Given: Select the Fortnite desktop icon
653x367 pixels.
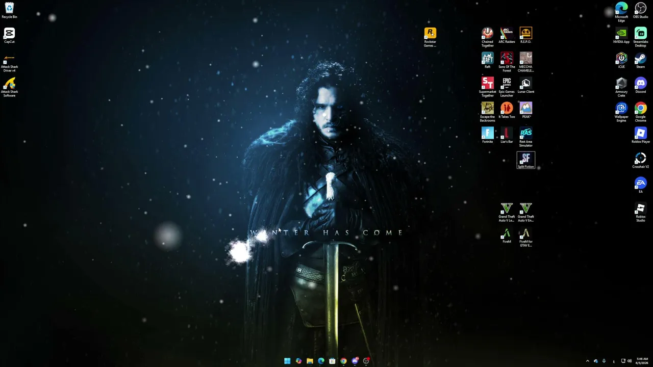Looking at the screenshot, I should [488, 136].
